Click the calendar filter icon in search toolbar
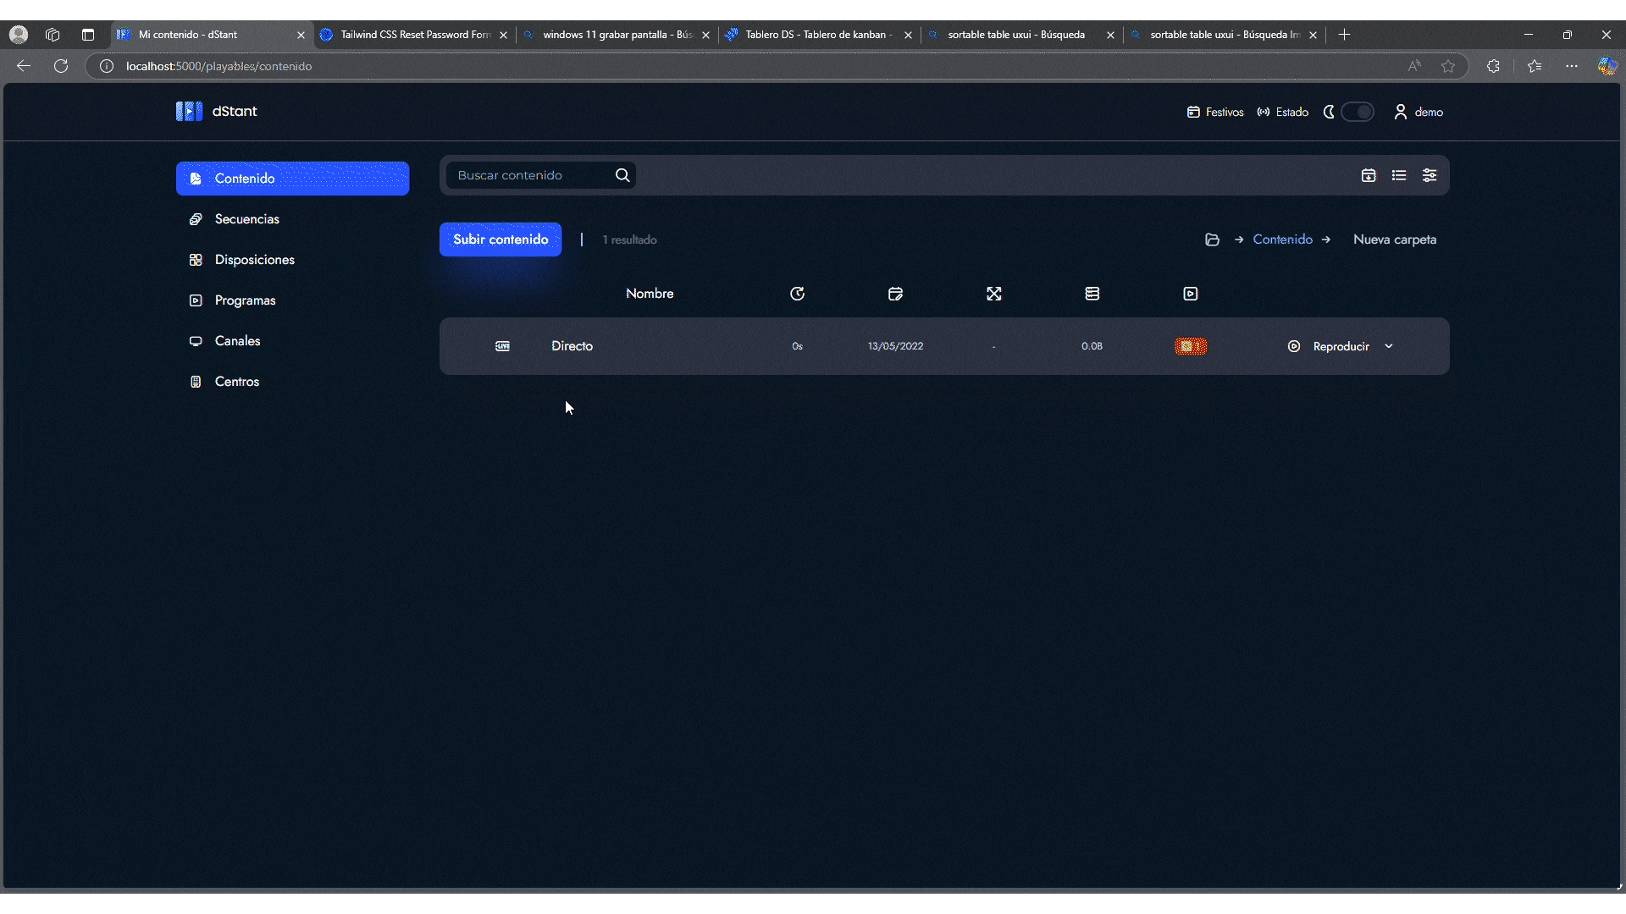This screenshot has height=914, width=1626. point(1369,175)
